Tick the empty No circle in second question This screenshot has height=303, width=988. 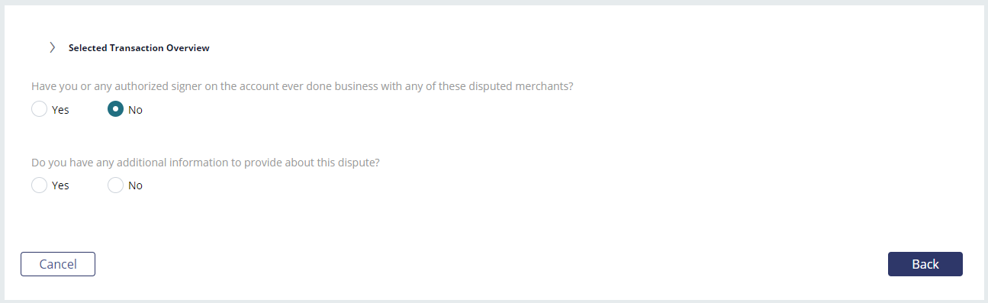[x=115, y=185]
